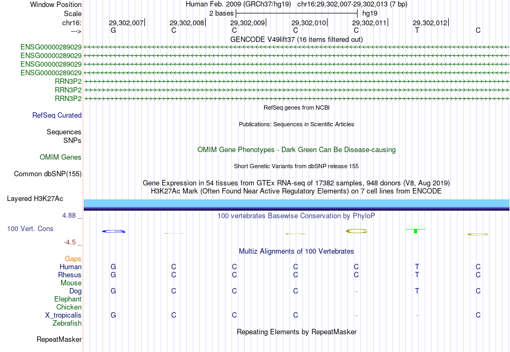Open Multiz Alignments of 100 Vertebrates title

pyautogui.click(x=296, y=251)
